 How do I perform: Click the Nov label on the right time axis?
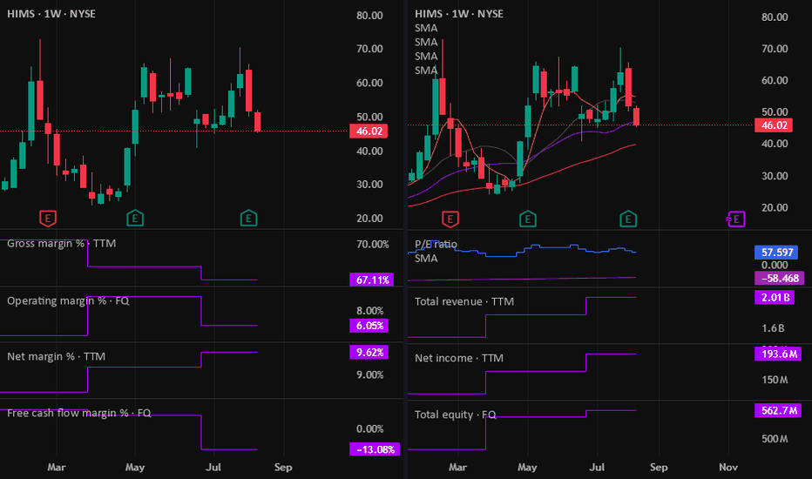[728, 467]
